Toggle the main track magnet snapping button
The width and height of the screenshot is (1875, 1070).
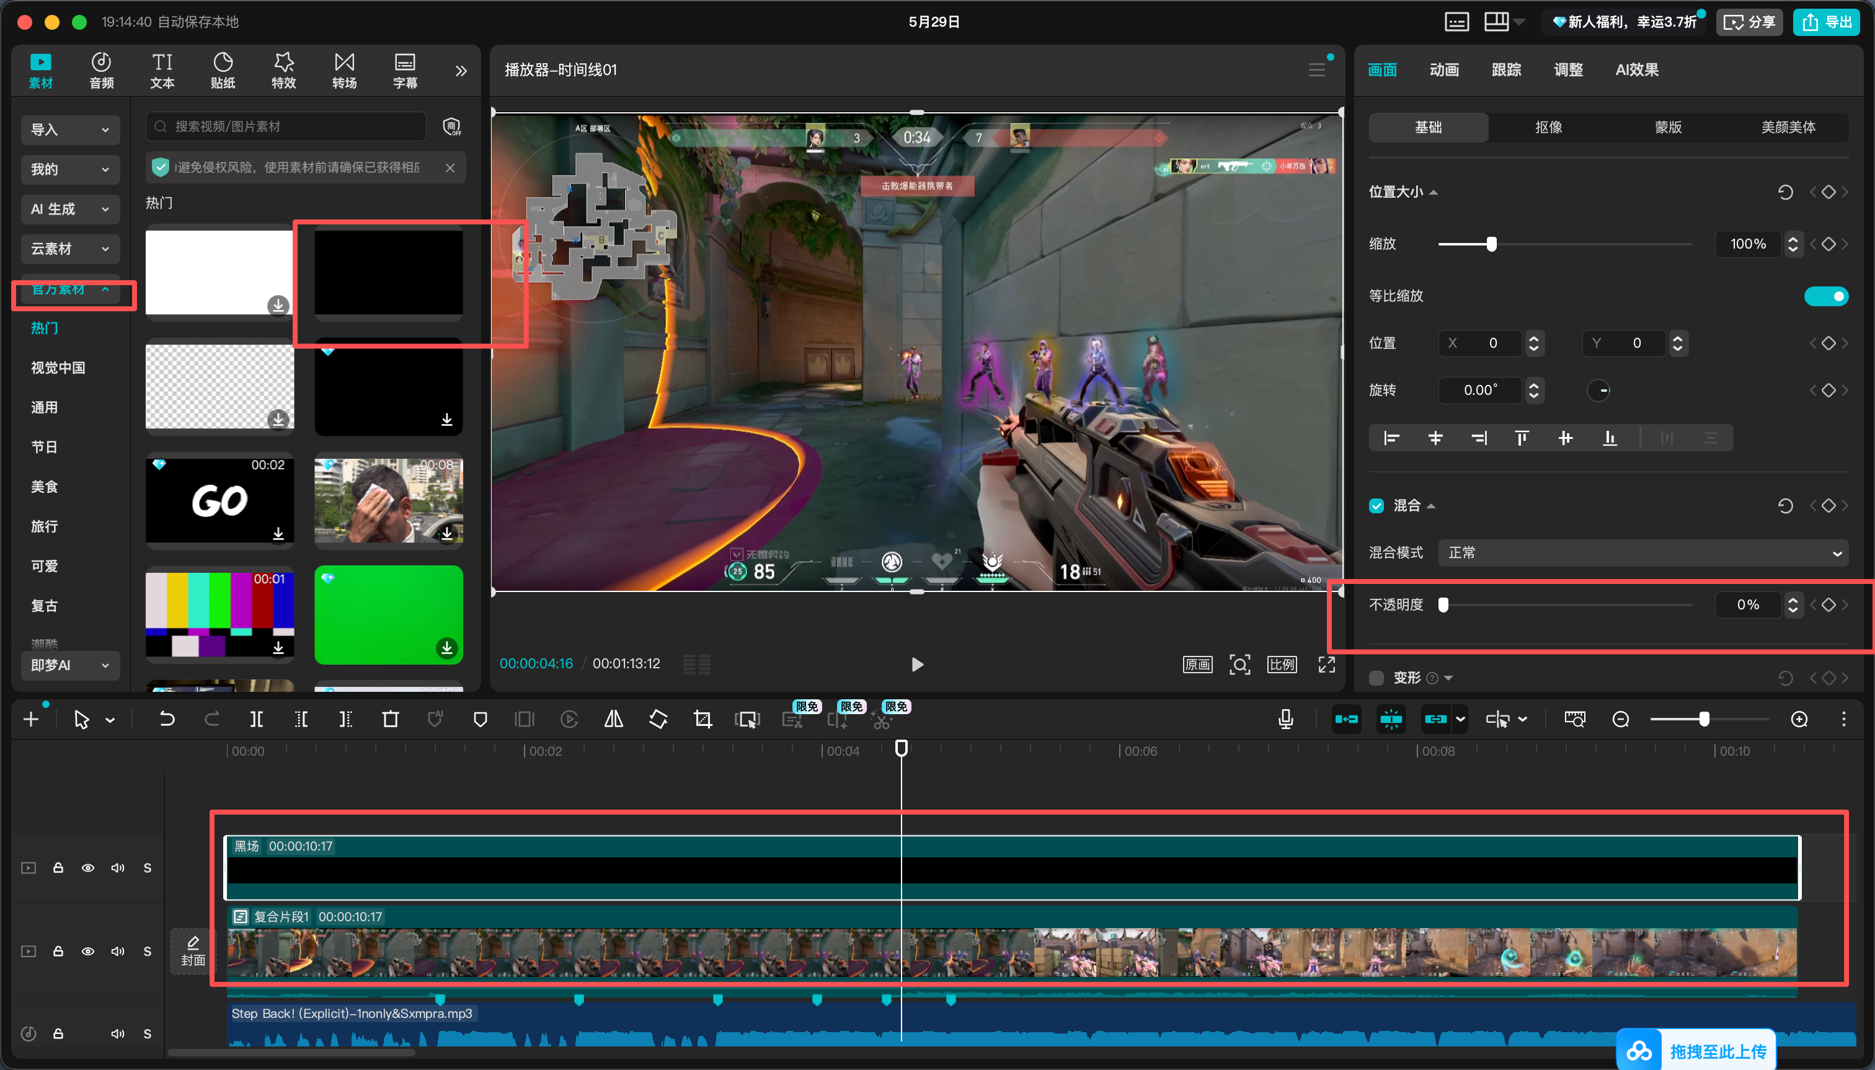[x=1347, y=720]
